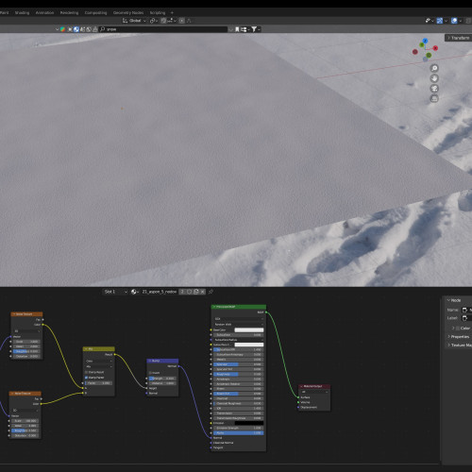The image size is (472, 472).
Task: Expand the Properties panel in node sidebar
Action: tap(460, 337)
